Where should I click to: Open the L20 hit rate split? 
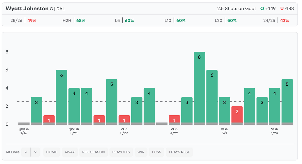click(x=226, y=21)
